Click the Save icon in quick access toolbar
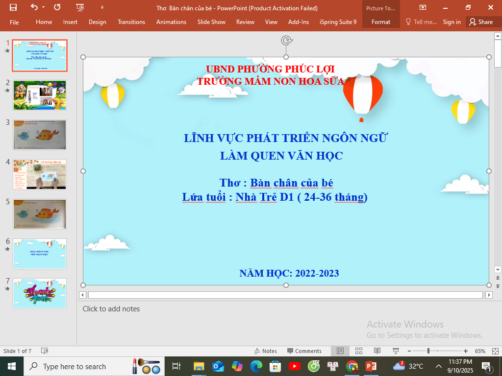Image resolution: width=502 pixels, height=376 pixels. point(13,7)
